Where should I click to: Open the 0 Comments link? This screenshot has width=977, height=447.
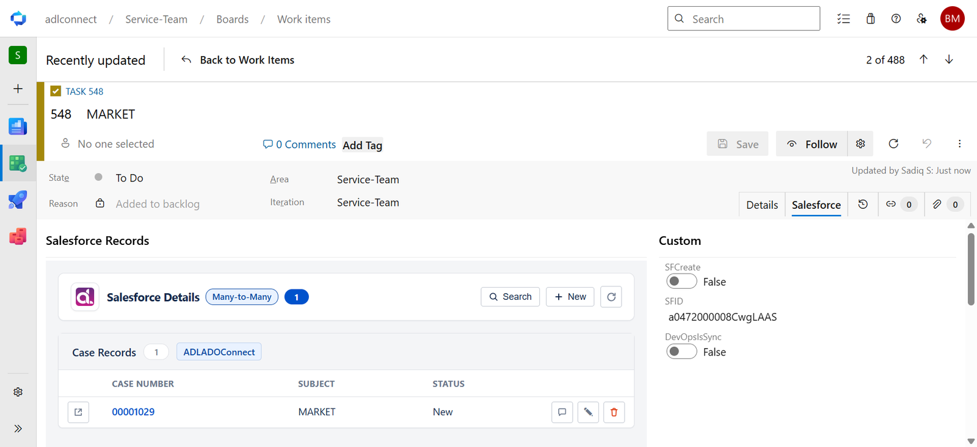point(299,144)
